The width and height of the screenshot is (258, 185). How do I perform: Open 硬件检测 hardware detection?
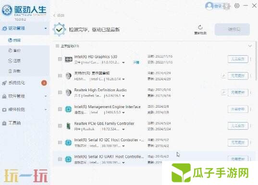[x=25, y=110]
